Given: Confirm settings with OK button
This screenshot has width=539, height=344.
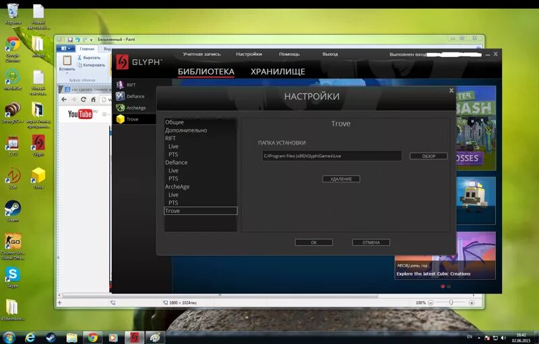Looking at the screenshot, I should point(313,243).
